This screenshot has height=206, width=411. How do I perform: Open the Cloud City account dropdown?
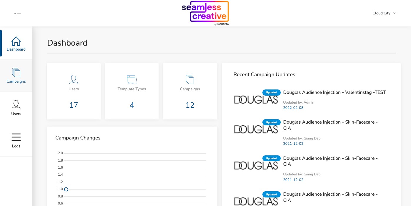[384, 13]
